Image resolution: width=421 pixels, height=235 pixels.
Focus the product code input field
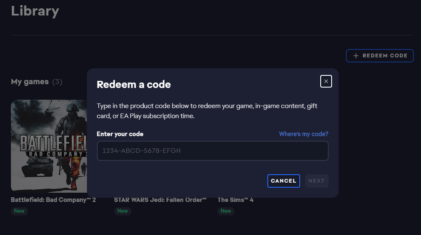click(x=212, y=151)
